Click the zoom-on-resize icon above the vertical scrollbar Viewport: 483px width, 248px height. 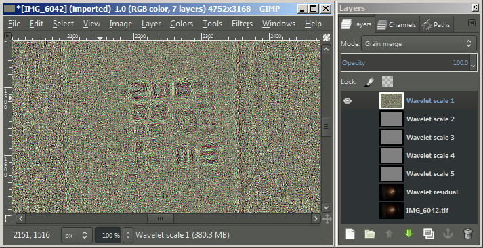327,37
